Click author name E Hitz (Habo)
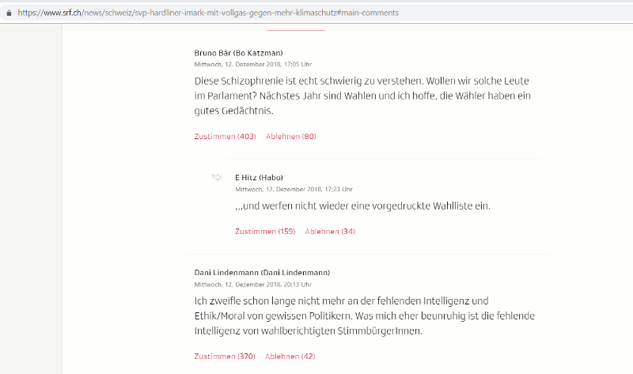Screen dimensions: 633x374 259,177
